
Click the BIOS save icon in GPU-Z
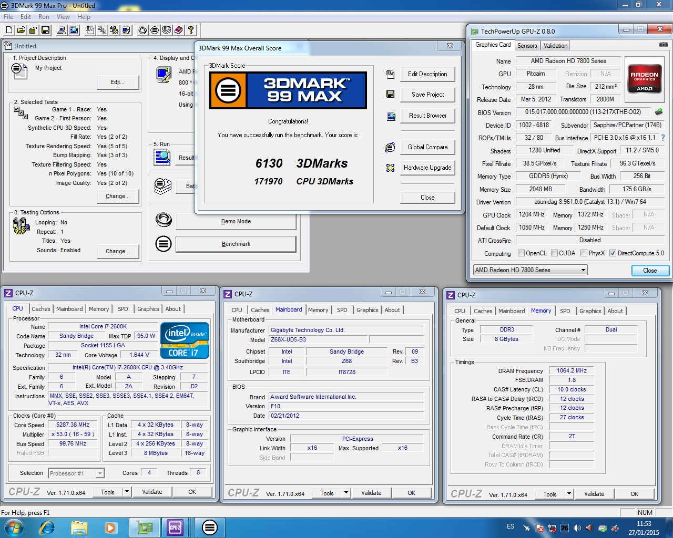(658, 112)
